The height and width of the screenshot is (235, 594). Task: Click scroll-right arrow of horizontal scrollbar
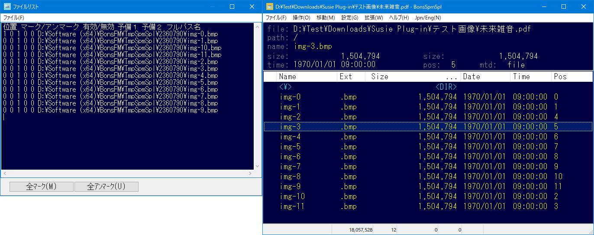pyautogui.click(x=250, y=174)
